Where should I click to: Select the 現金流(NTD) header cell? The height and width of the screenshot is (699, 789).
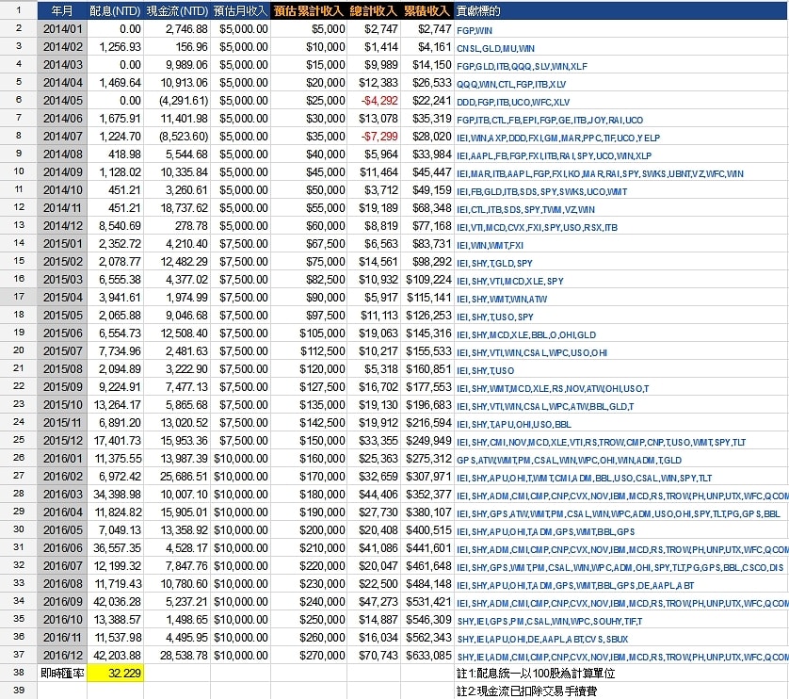pyautogui.click(x=178, y=11)
